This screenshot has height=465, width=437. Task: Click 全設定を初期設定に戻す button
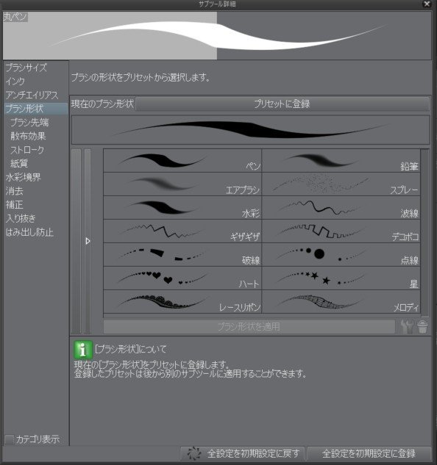click(x=243, y=453)
